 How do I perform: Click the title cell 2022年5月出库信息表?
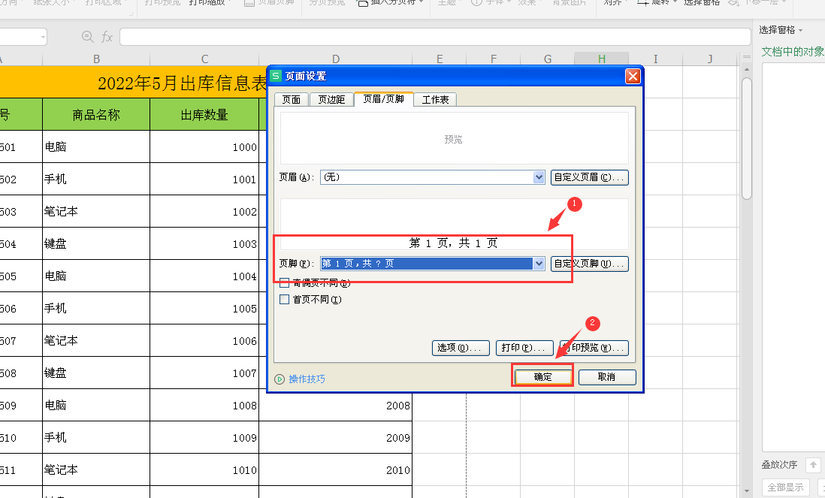coord(182,83)
